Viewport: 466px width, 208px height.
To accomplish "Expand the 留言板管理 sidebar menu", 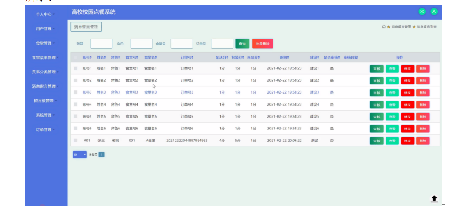I will tap(45, 101).
